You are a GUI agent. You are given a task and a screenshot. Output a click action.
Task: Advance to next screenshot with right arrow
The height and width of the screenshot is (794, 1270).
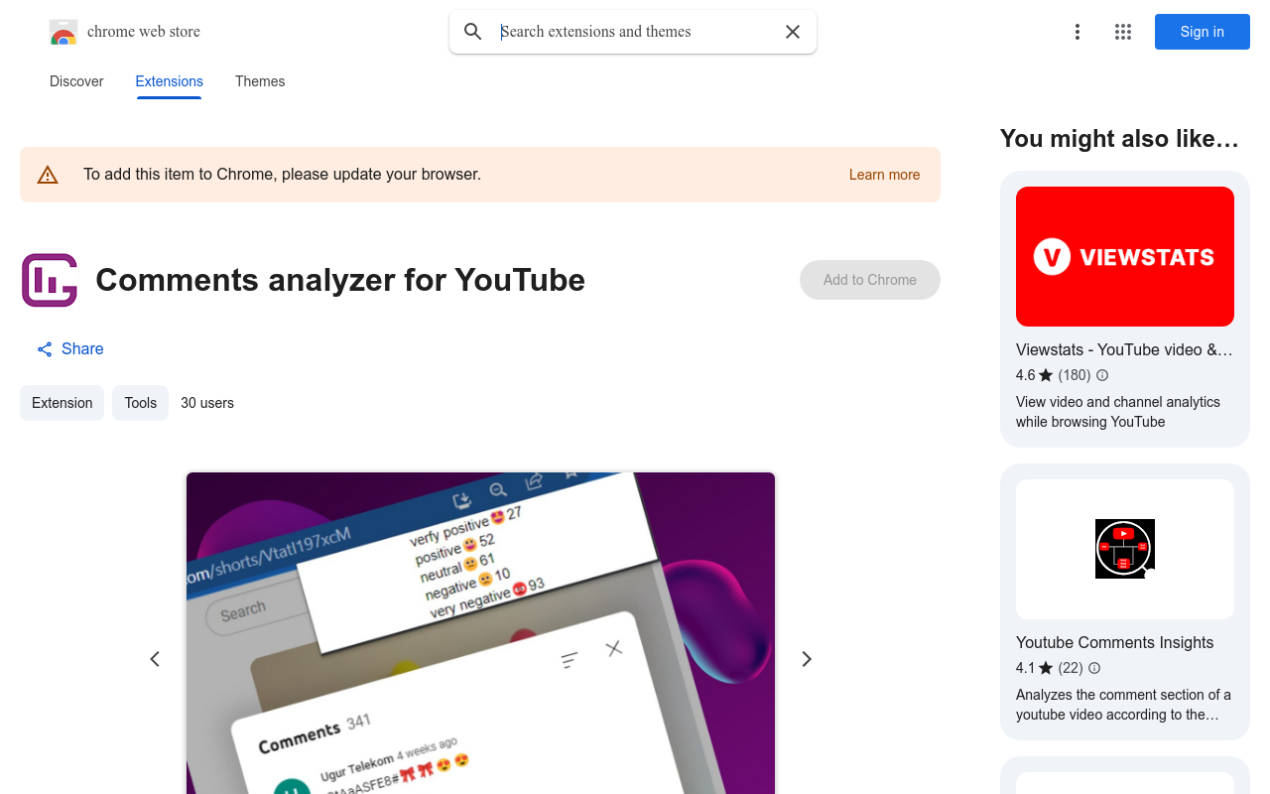807,659
